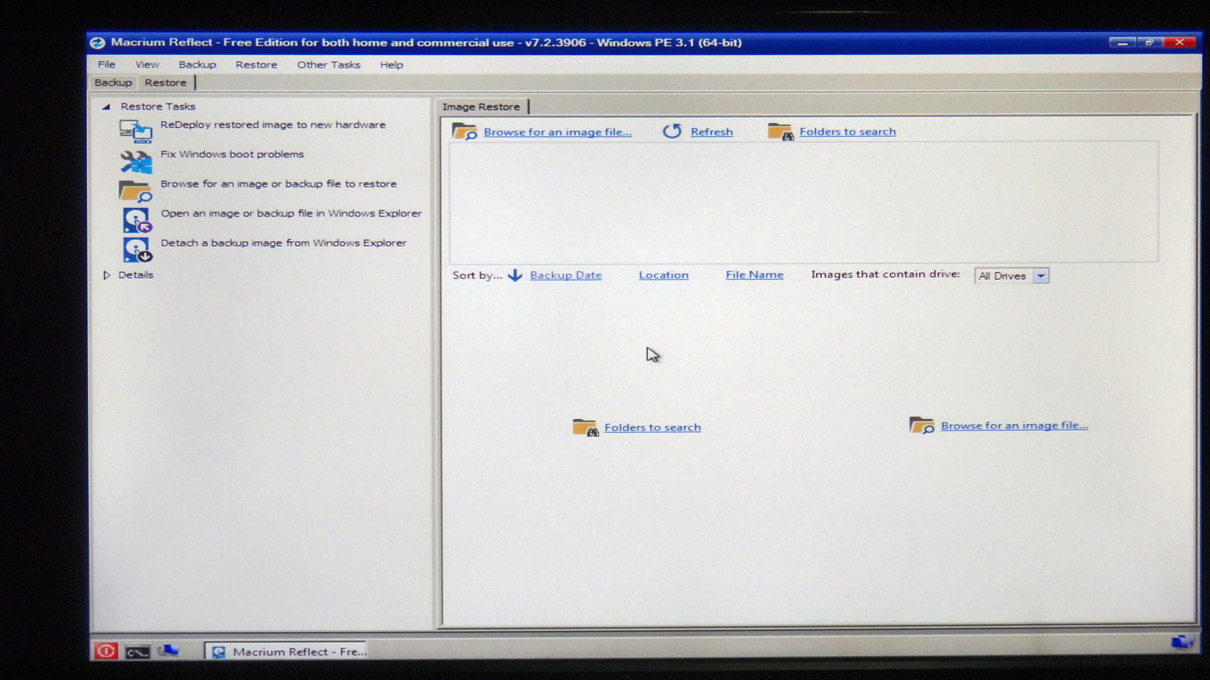Open the Restore menu in menu bar
The width and height of the screenshot is (1210, 680).
click(256, 64)
